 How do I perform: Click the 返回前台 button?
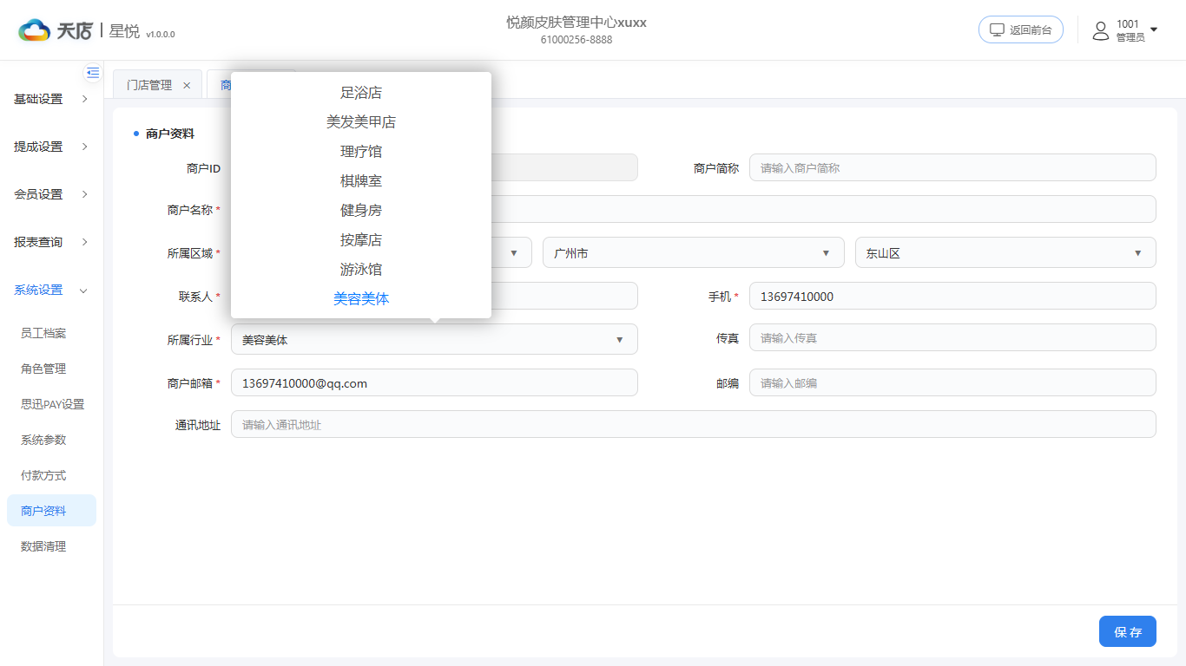coord(1021,29)
